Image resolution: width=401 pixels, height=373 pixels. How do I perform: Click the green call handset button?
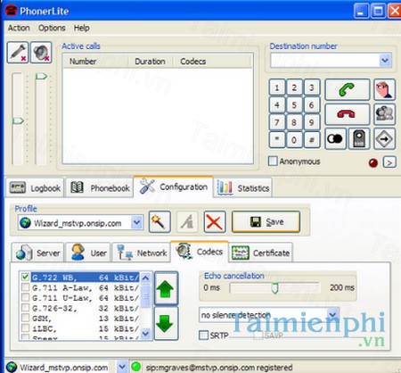coord(348,89)
